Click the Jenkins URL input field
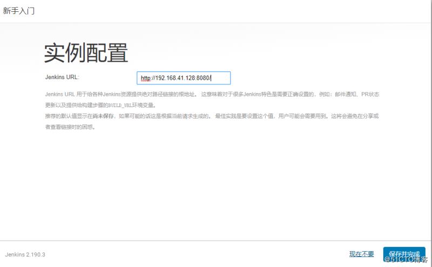432x267 pixels. pos(184,78)
